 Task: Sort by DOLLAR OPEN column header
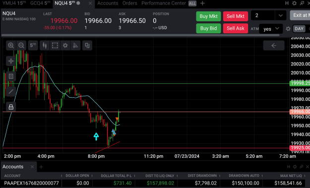[77, 176]
